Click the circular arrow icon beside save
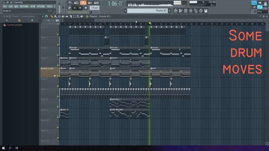Image resolution: width=269 pixels, height=151 pixels. (x=201, y=11)
